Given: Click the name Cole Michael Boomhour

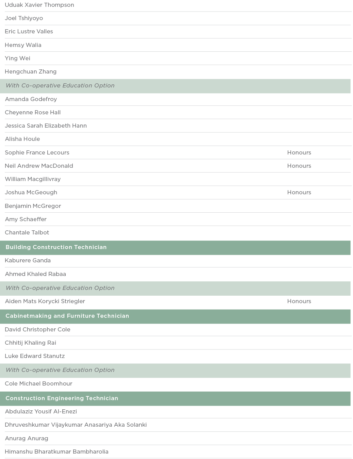Looking at the screenshot, I should (x=39, y=384).
